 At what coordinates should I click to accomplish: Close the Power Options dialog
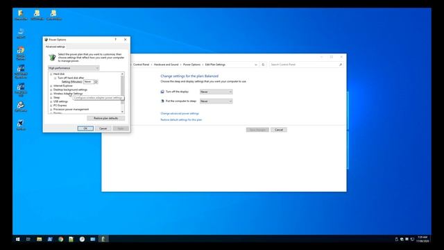(126, 40)
